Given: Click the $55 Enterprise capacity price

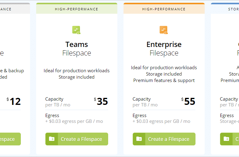Looking at the screenshot, I should 188,101.
